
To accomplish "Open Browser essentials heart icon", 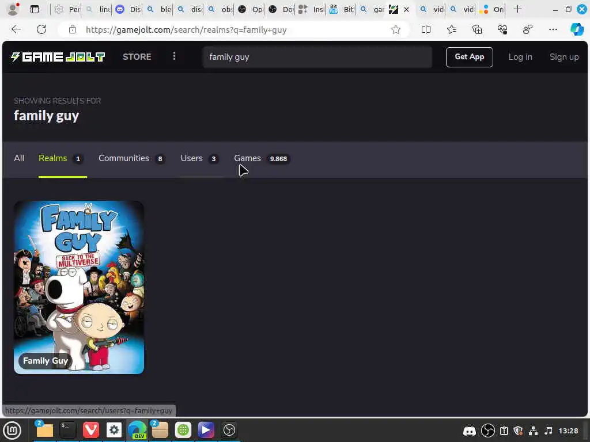I will point(502,29).
